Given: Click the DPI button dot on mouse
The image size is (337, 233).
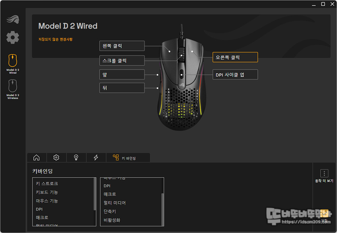Looking at the screenshot, I should (x=181, y=75).
